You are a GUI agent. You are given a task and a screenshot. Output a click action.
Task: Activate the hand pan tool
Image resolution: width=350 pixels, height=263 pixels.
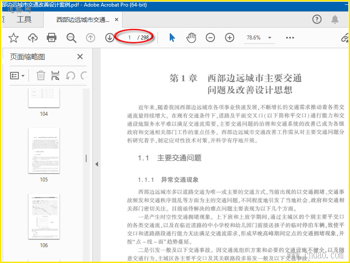(x=191, y=38)
